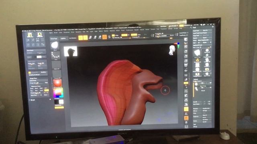Expand the Brush section in left tray
Screen dimensions: 257x144
(x=33, y=100)
